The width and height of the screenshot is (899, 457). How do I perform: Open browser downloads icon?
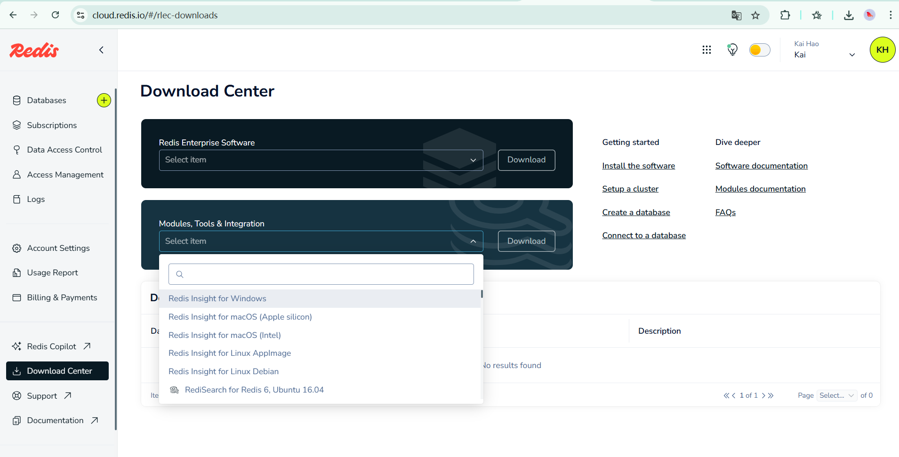[x=849, y=16]
